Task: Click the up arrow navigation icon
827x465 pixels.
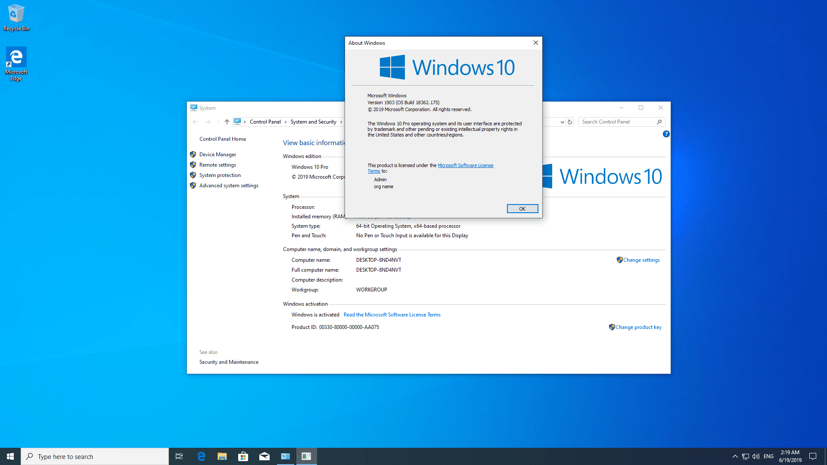Action: pyautogui.click(x=227, y=122)
